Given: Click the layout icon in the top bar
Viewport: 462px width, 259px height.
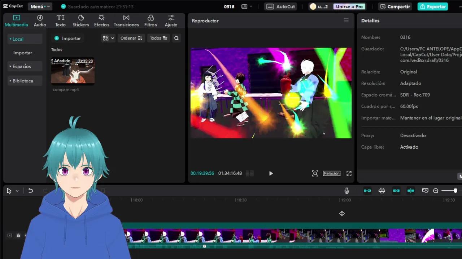Looking at the screenshot, I should coord(244,6).
